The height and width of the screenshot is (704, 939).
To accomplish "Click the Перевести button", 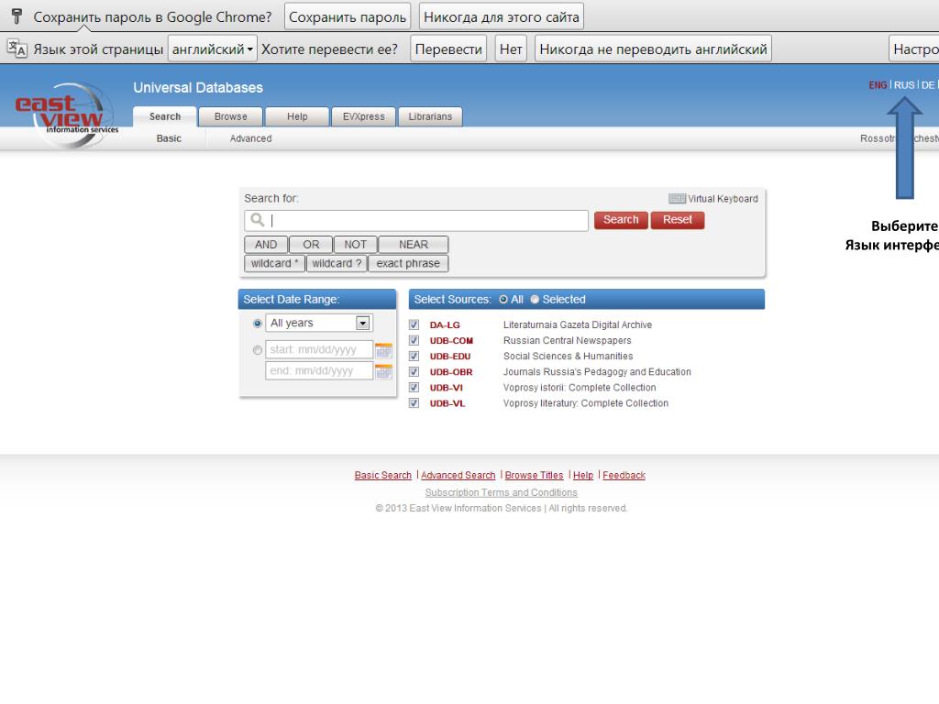I will pyautogui.click(x=448, y=49).
